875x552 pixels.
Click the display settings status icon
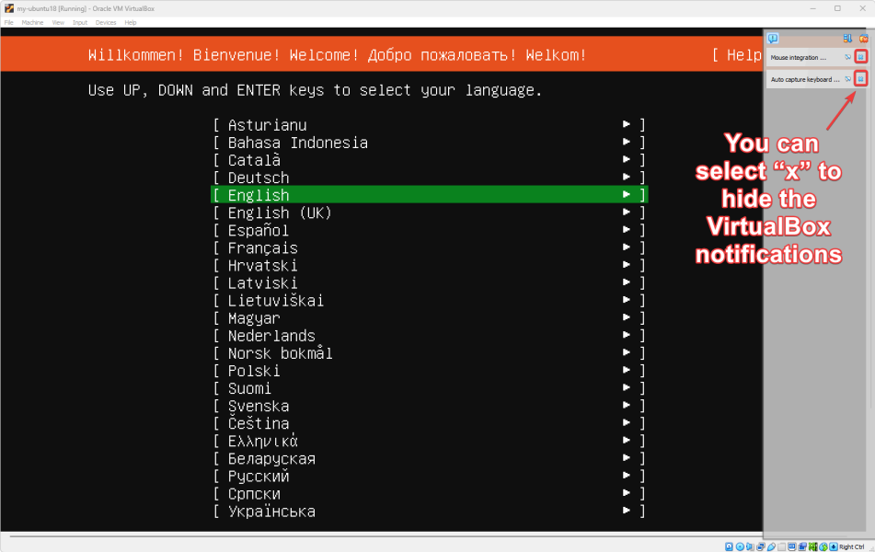tap(792, 546)
